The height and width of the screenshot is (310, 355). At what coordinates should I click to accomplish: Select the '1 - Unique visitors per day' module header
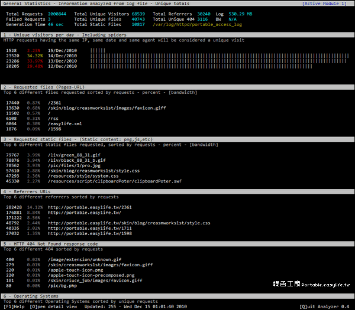tap(177, 35)
